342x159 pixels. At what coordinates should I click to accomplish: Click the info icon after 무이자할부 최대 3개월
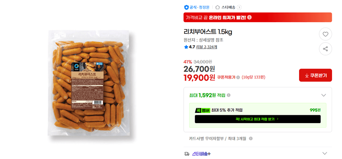[251, 138]
